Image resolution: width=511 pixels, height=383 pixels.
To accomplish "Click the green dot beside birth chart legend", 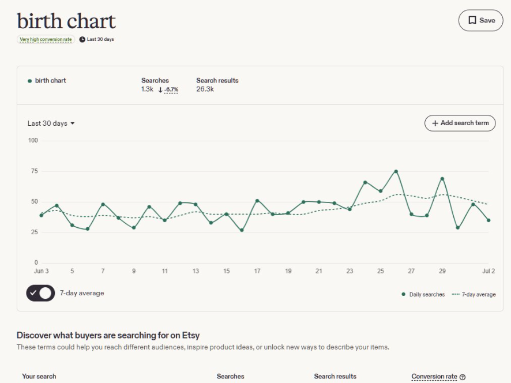I will coord(29,81).
